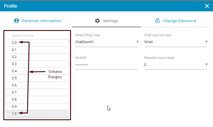Close the Profile dialog
This screenshot has height=127, width=213.
(x=207, y=6)
